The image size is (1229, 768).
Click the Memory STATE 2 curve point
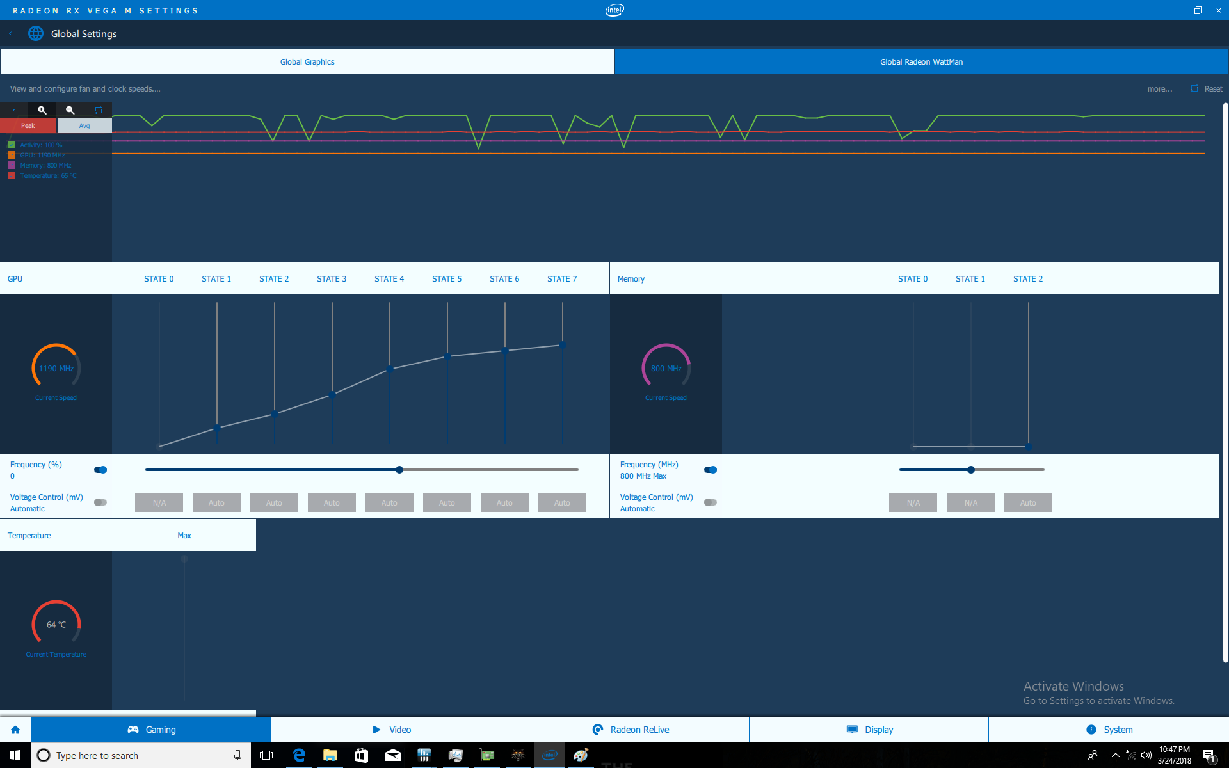point(1029,446)
